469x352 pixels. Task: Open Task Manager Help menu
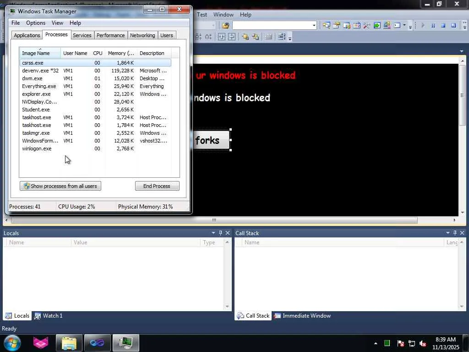coord(75,23)
